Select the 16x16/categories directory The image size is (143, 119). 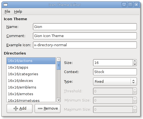pos(31,74)
